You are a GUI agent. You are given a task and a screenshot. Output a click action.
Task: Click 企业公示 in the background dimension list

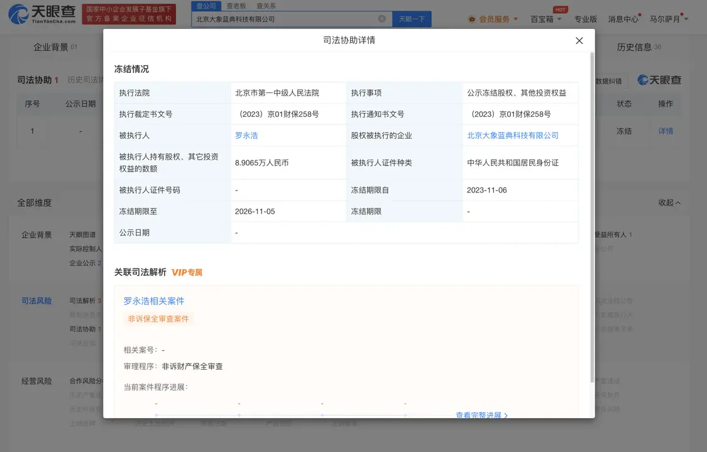click(85, 263)
